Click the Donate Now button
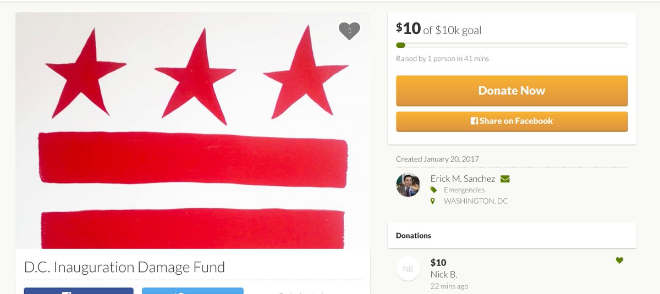660x294 pixels. (x=512, y=91)
